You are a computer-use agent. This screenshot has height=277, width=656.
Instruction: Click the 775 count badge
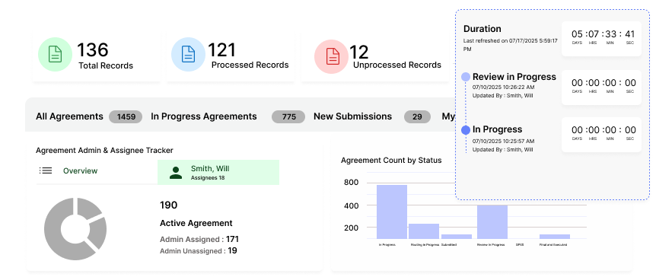click(x=288, y=116)
